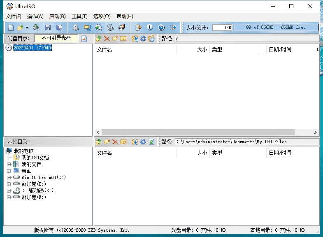323x237 pixels.
Task: Click the exit door icon in toolbar
Action: point(173,28)
